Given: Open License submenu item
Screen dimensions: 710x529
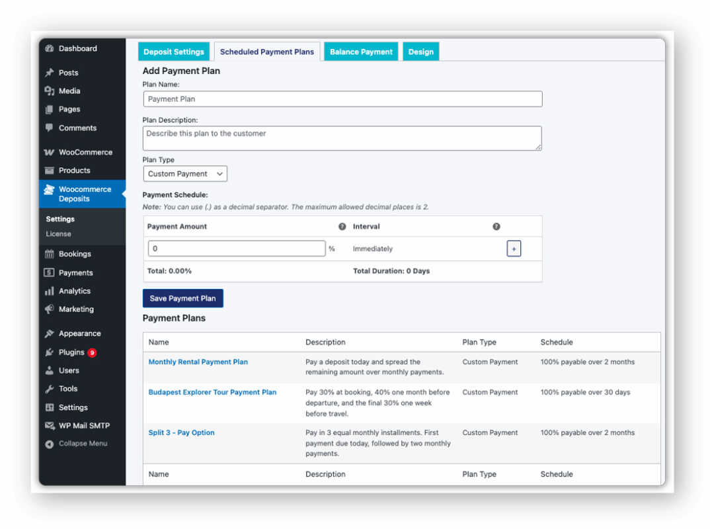Looking at the screenshot, I should 58,234.
